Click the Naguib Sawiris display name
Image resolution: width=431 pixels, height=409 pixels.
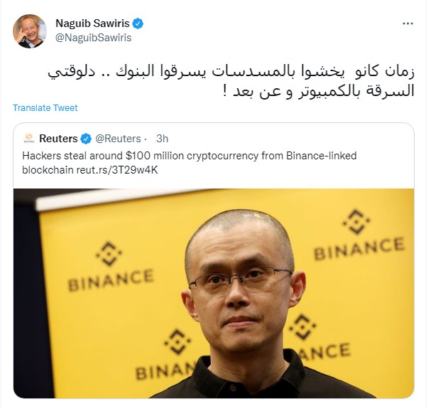92,23
